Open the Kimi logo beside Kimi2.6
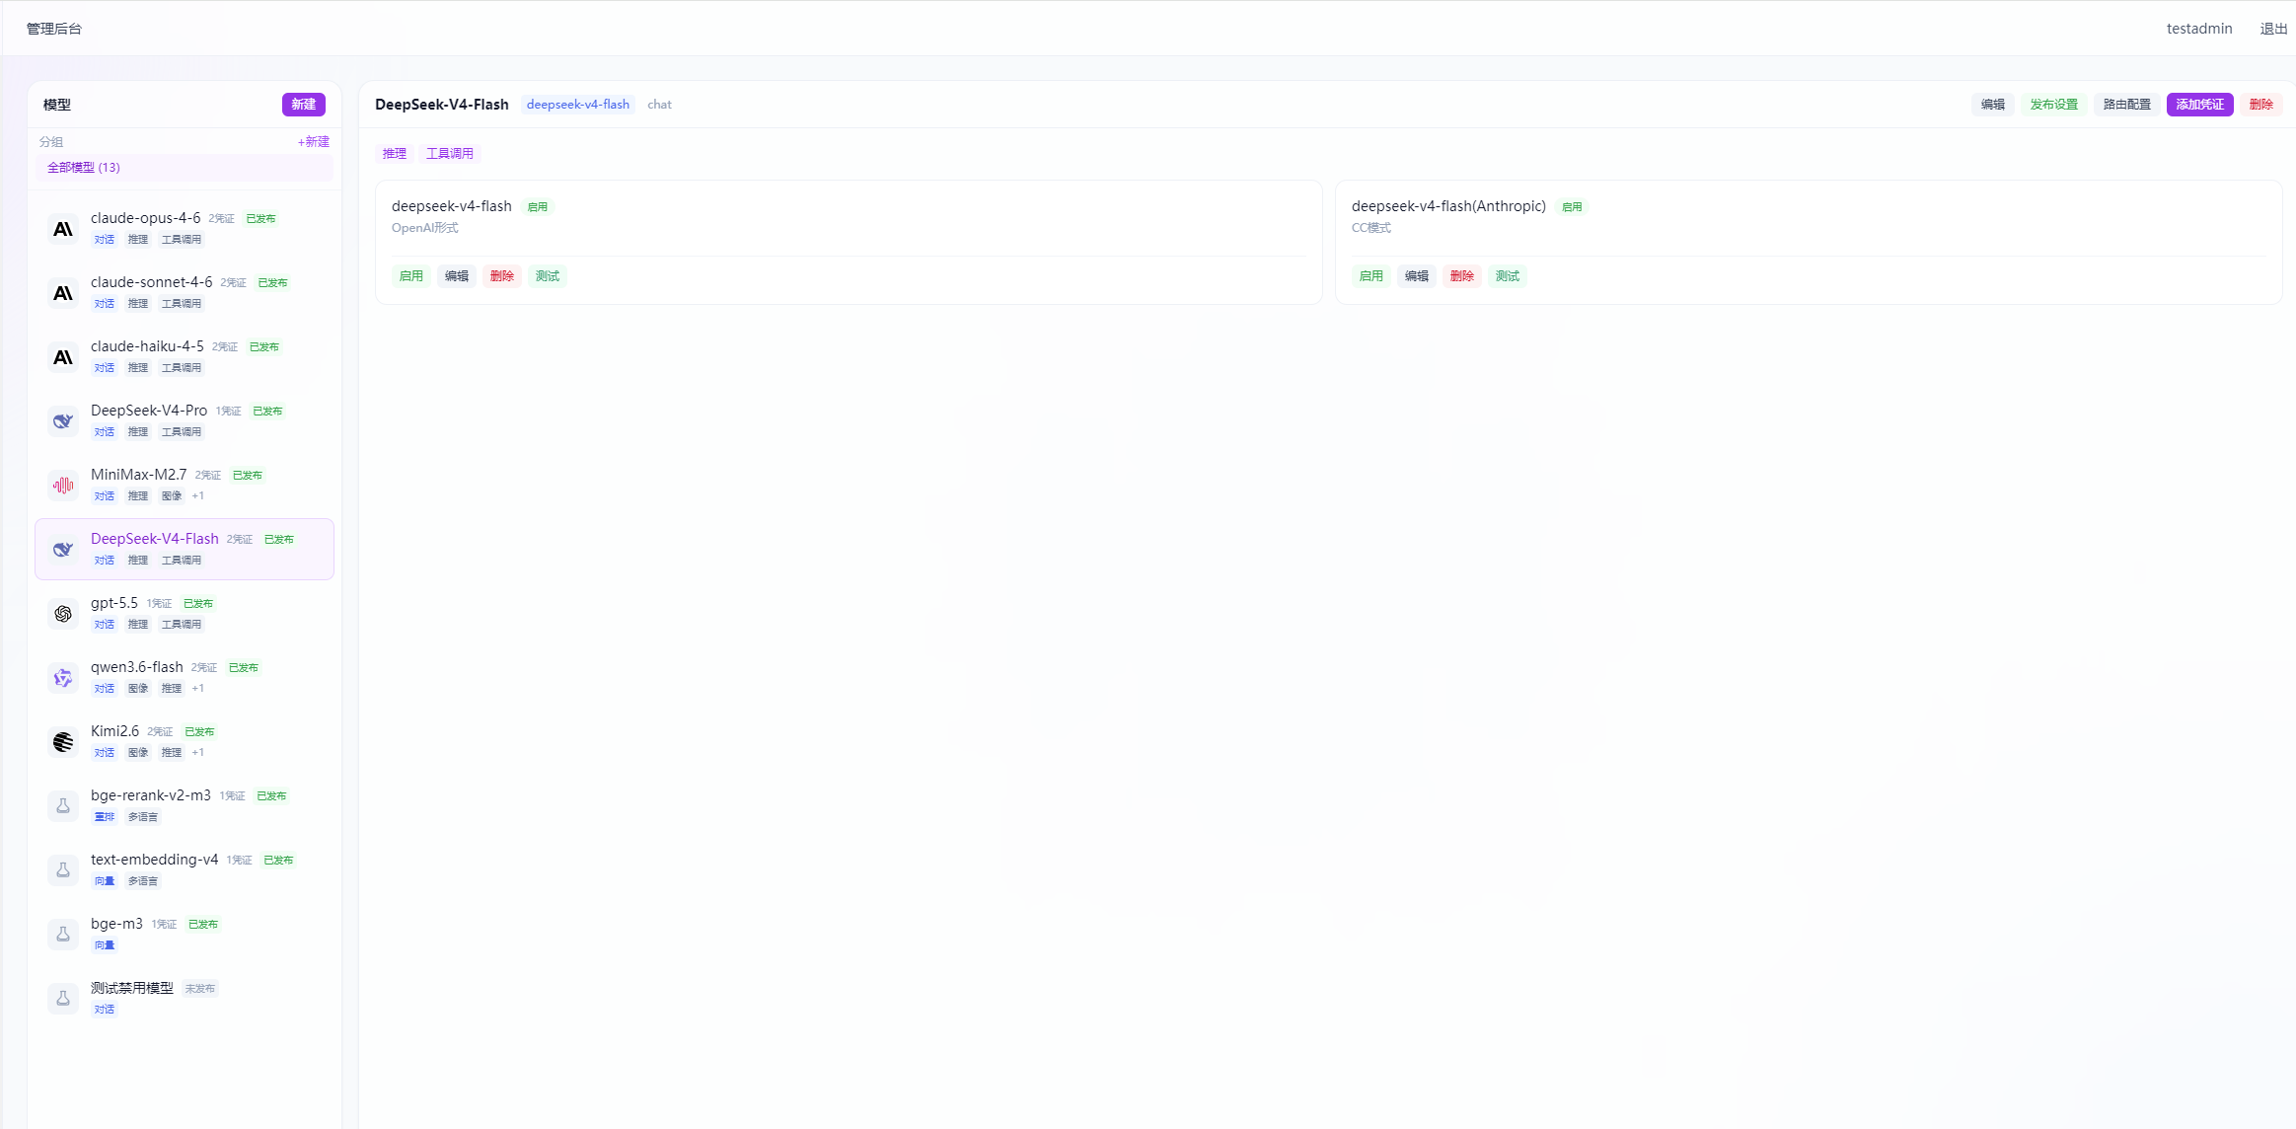The image size is (2296, 1129). coord(63,742)
